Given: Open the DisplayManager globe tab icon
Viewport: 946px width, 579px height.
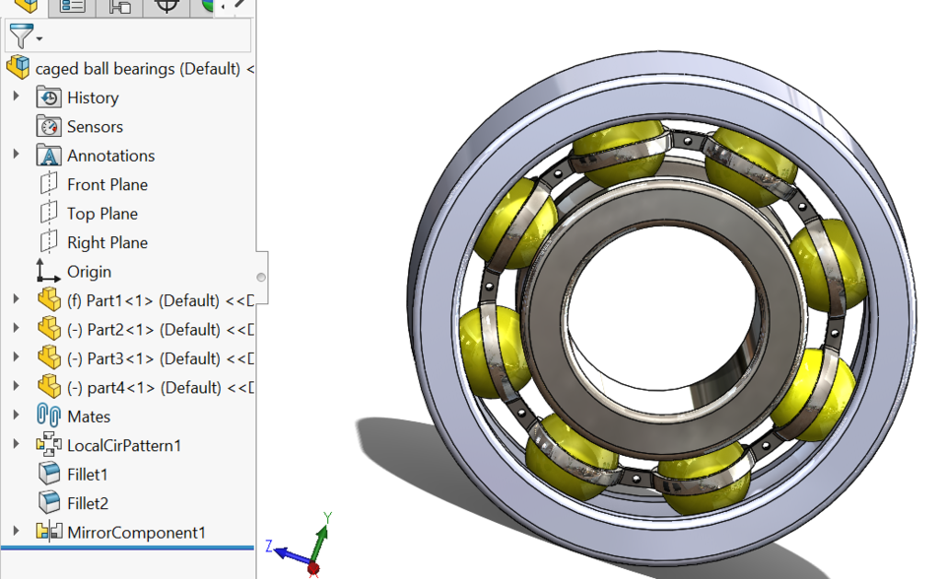Looking at the screenshot, I should 207,7.
